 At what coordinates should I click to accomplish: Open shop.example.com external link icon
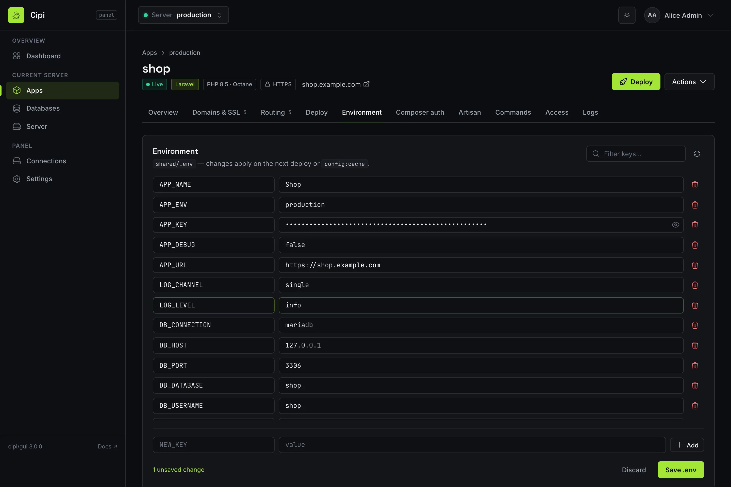coord(367,84)
